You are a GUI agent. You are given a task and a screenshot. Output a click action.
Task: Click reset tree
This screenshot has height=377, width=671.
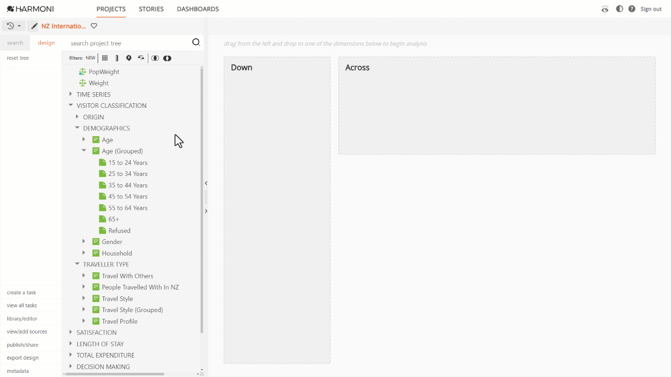coord(18,58)
